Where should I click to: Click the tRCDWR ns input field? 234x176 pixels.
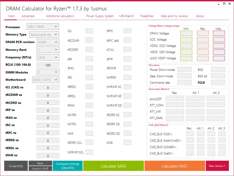(x=48, y=95)
